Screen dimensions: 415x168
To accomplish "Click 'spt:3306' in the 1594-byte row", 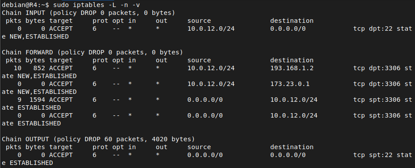I will [385, 100].
